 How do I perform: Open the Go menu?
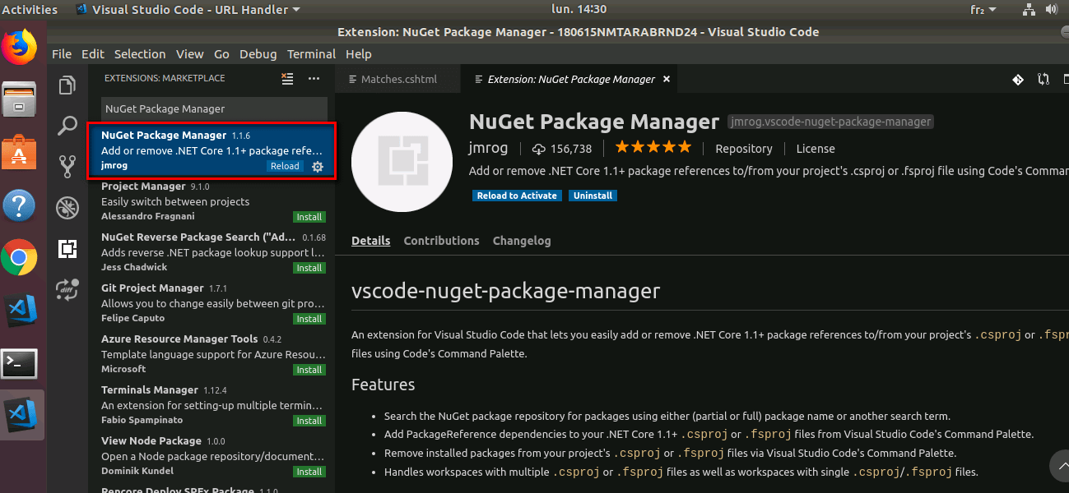(x=221, y=54)
